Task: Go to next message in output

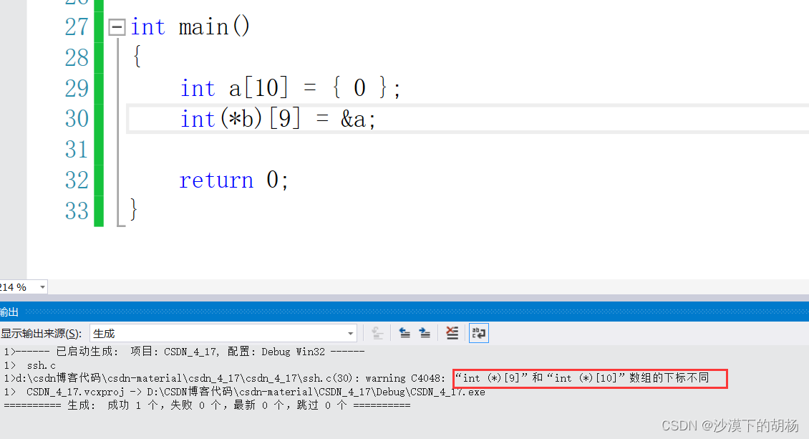Action: point(425,333)
